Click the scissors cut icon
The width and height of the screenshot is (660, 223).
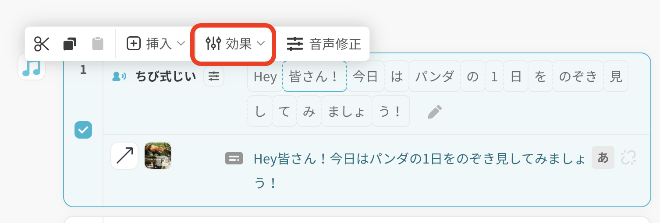(42, 44)
